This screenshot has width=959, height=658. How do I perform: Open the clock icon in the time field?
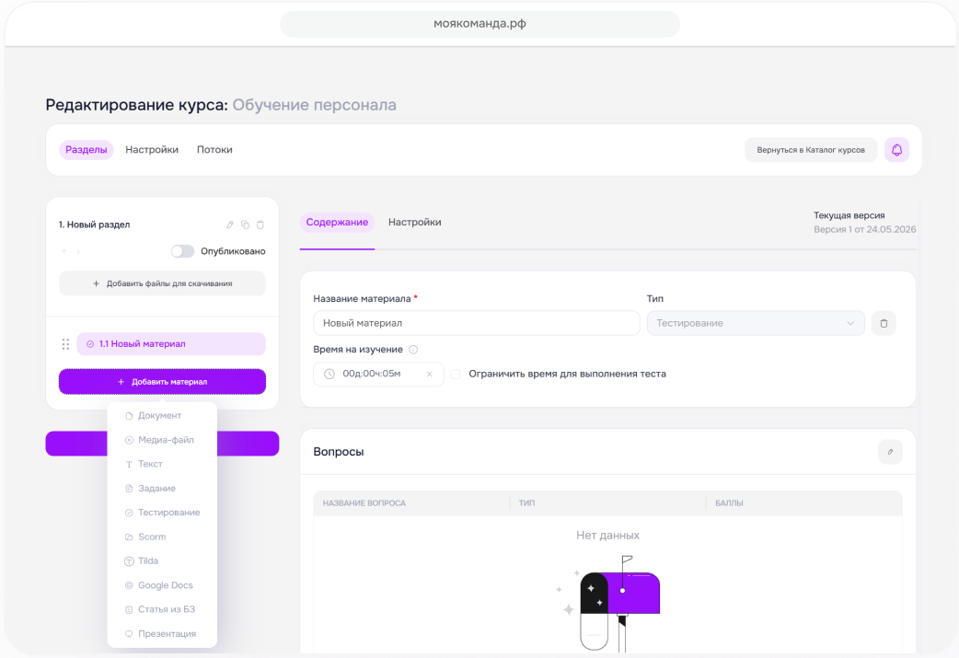click(x=329, y=374)
